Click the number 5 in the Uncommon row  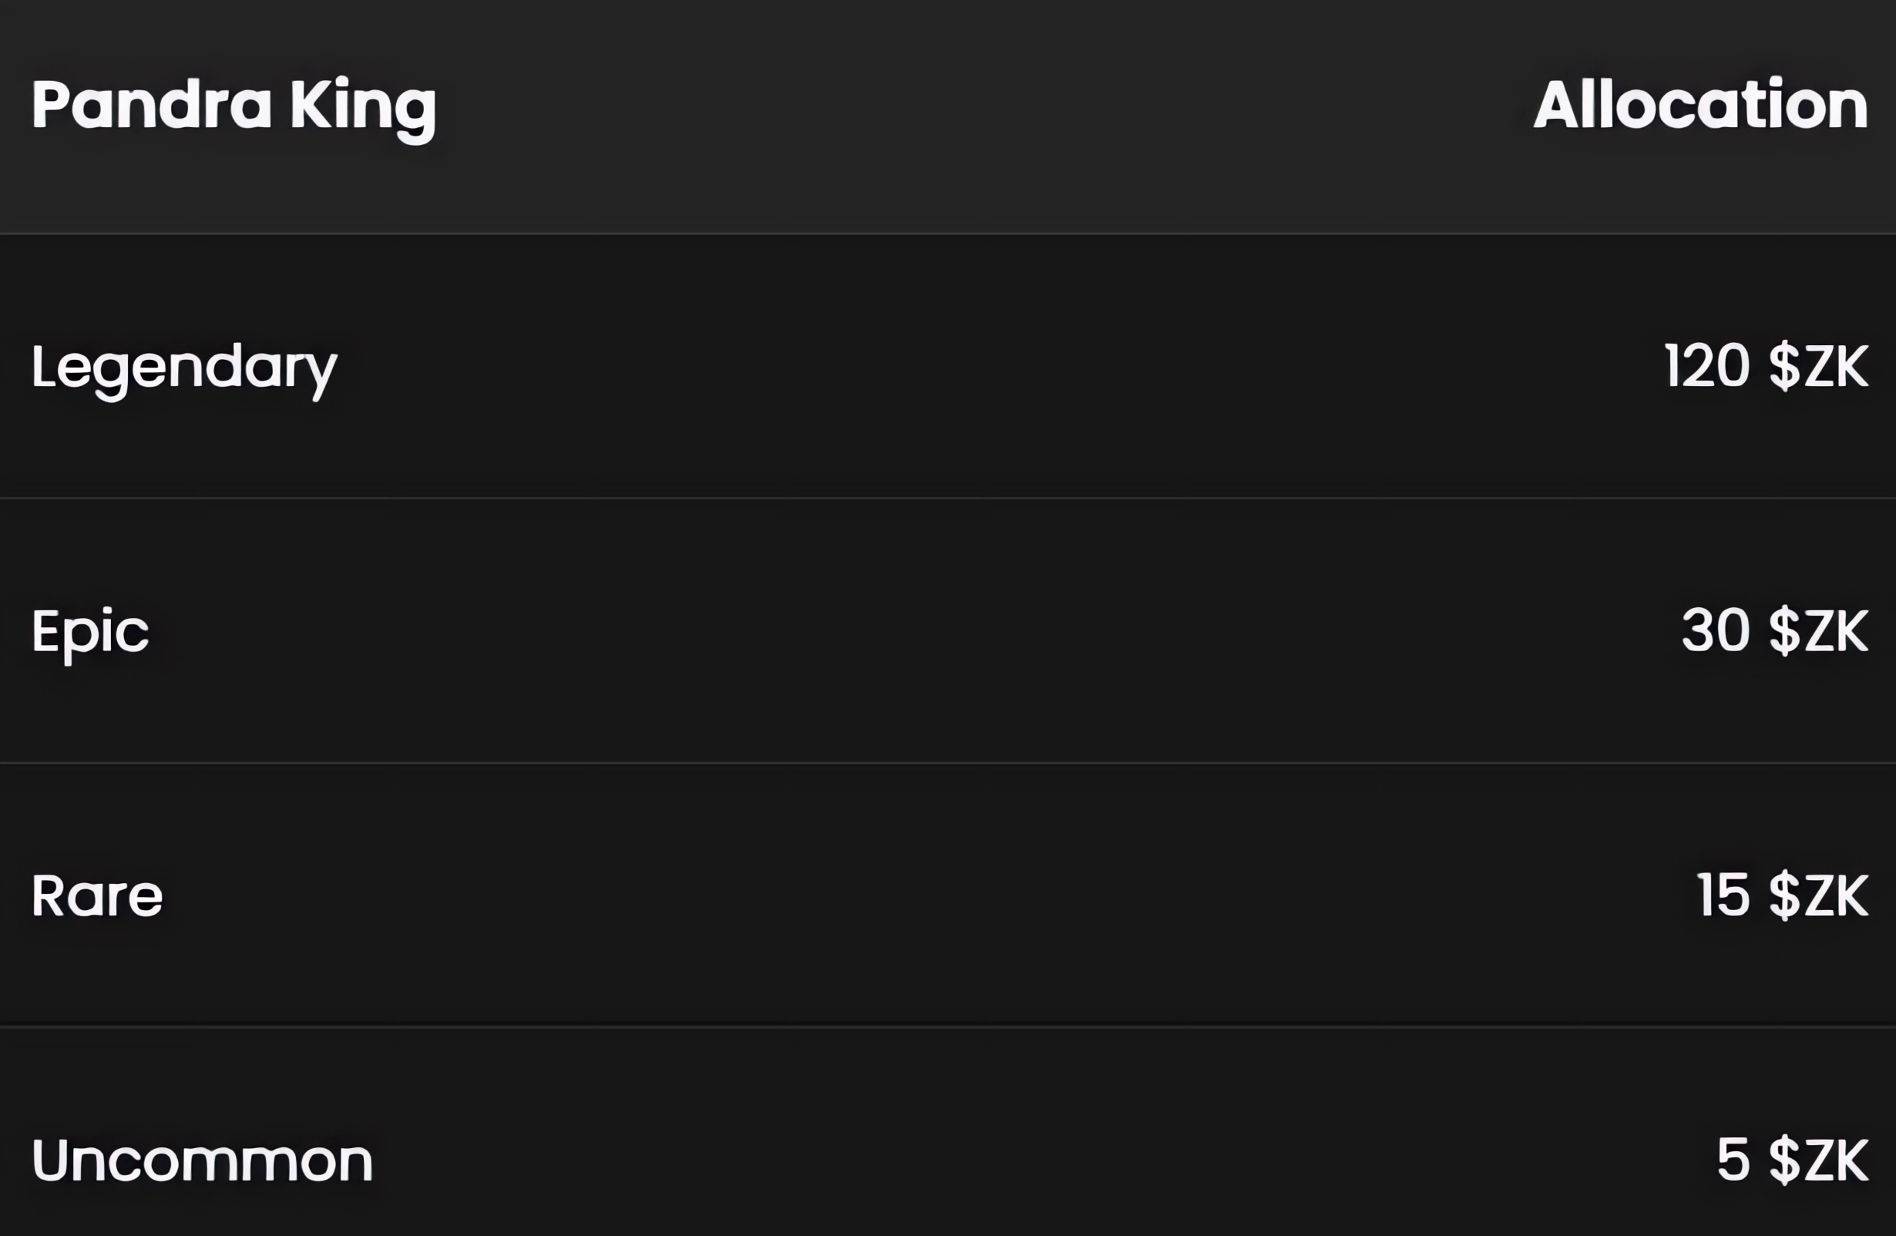click(1733, 1160)
